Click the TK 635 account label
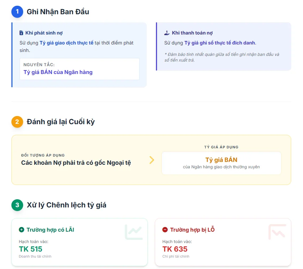 tap(175, 249)
